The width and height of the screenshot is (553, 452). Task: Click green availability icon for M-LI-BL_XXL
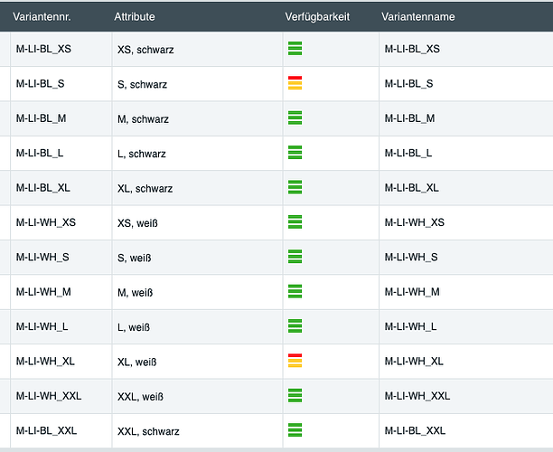pos(295,430)
